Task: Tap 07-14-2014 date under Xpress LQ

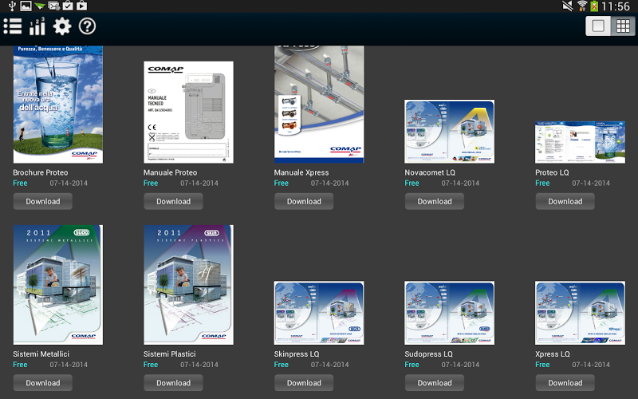Action: click(591, 365)
